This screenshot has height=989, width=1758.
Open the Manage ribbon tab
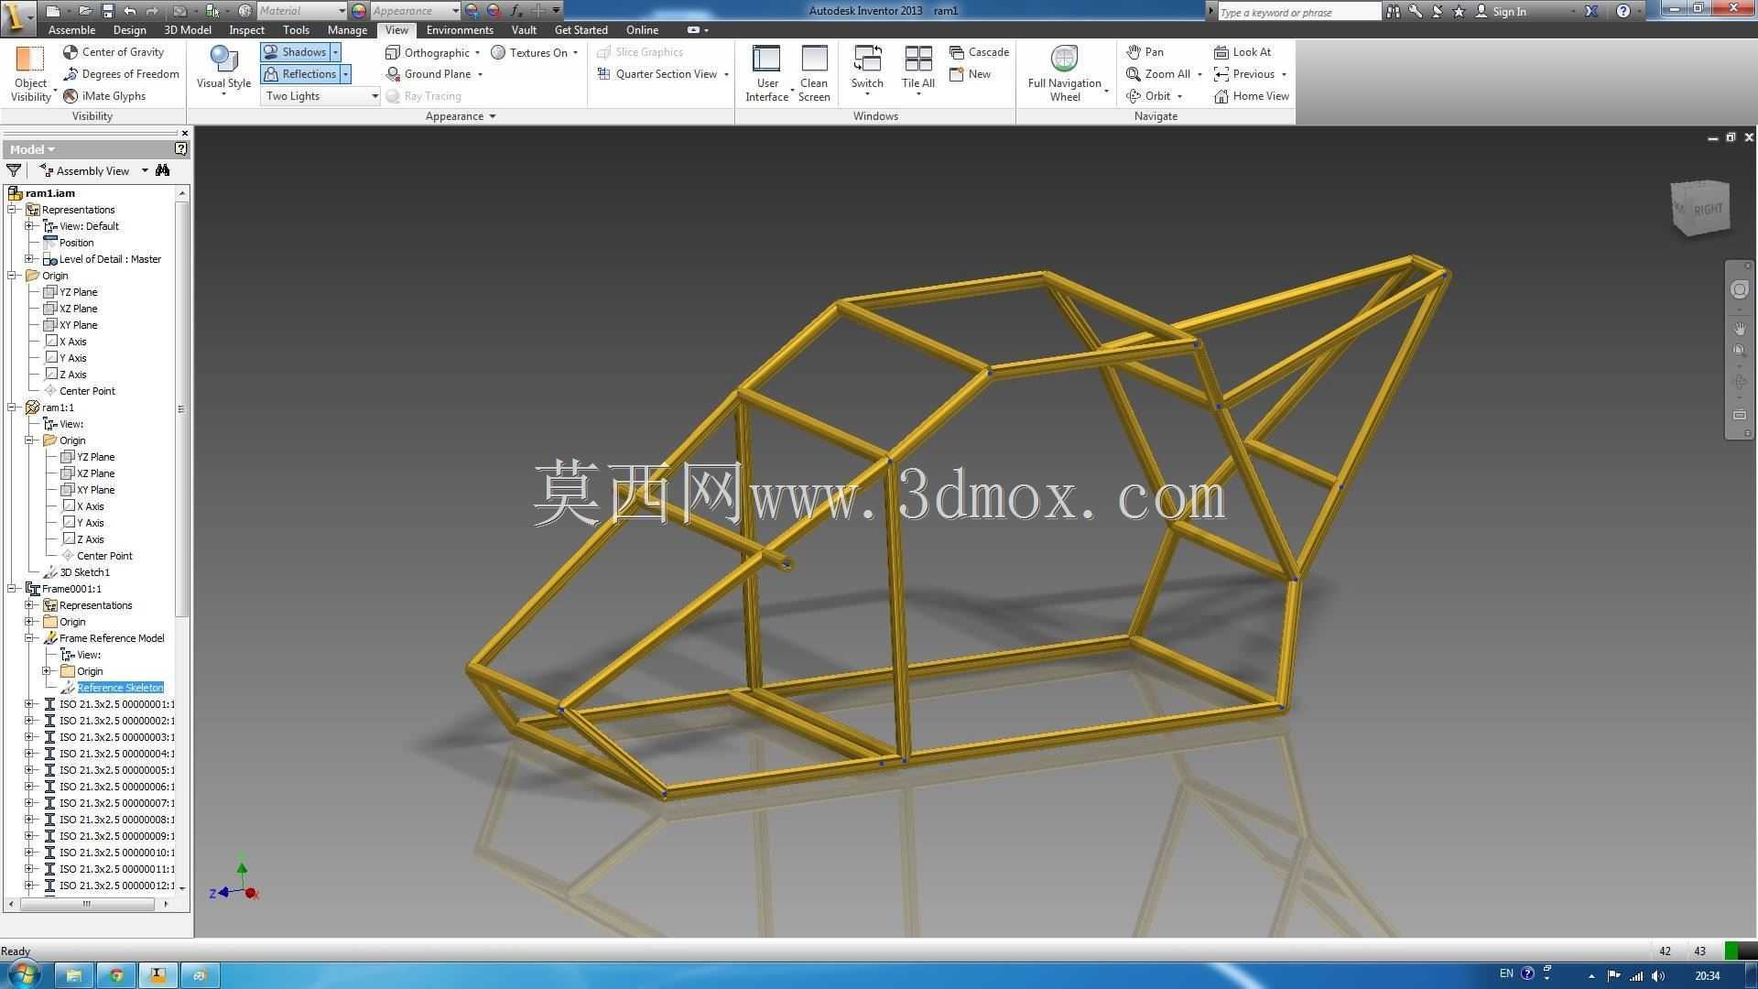click(x=347, y=30)
